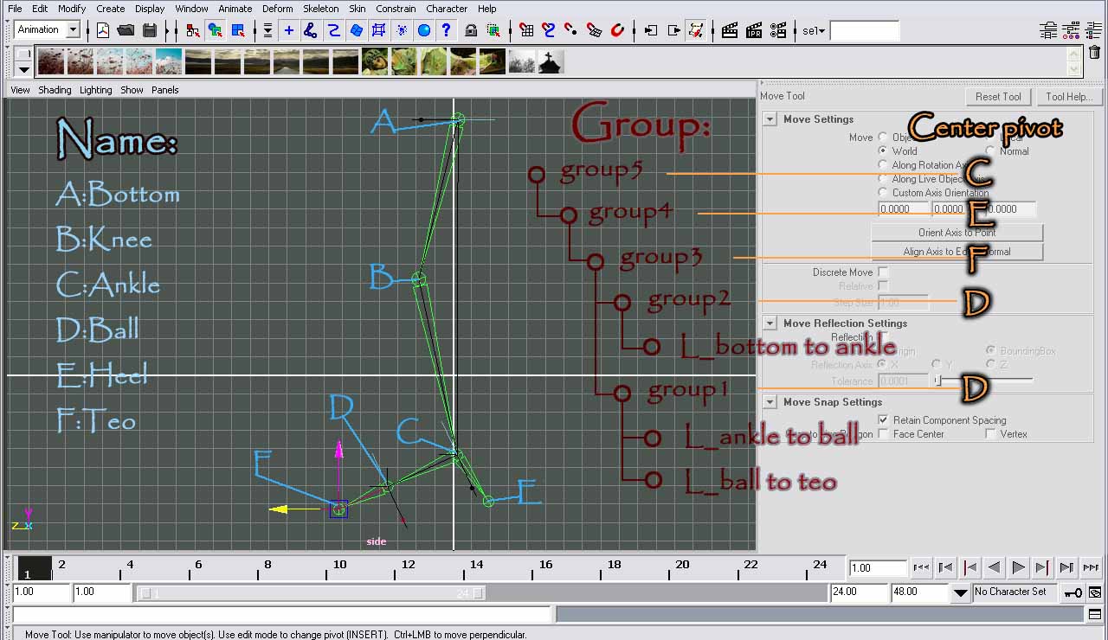Image resolution: width=1108 pixels, height=640 pixels.
Task: Click the Reset Tool button
Action: pyautogui.click(x=998, y=97)
